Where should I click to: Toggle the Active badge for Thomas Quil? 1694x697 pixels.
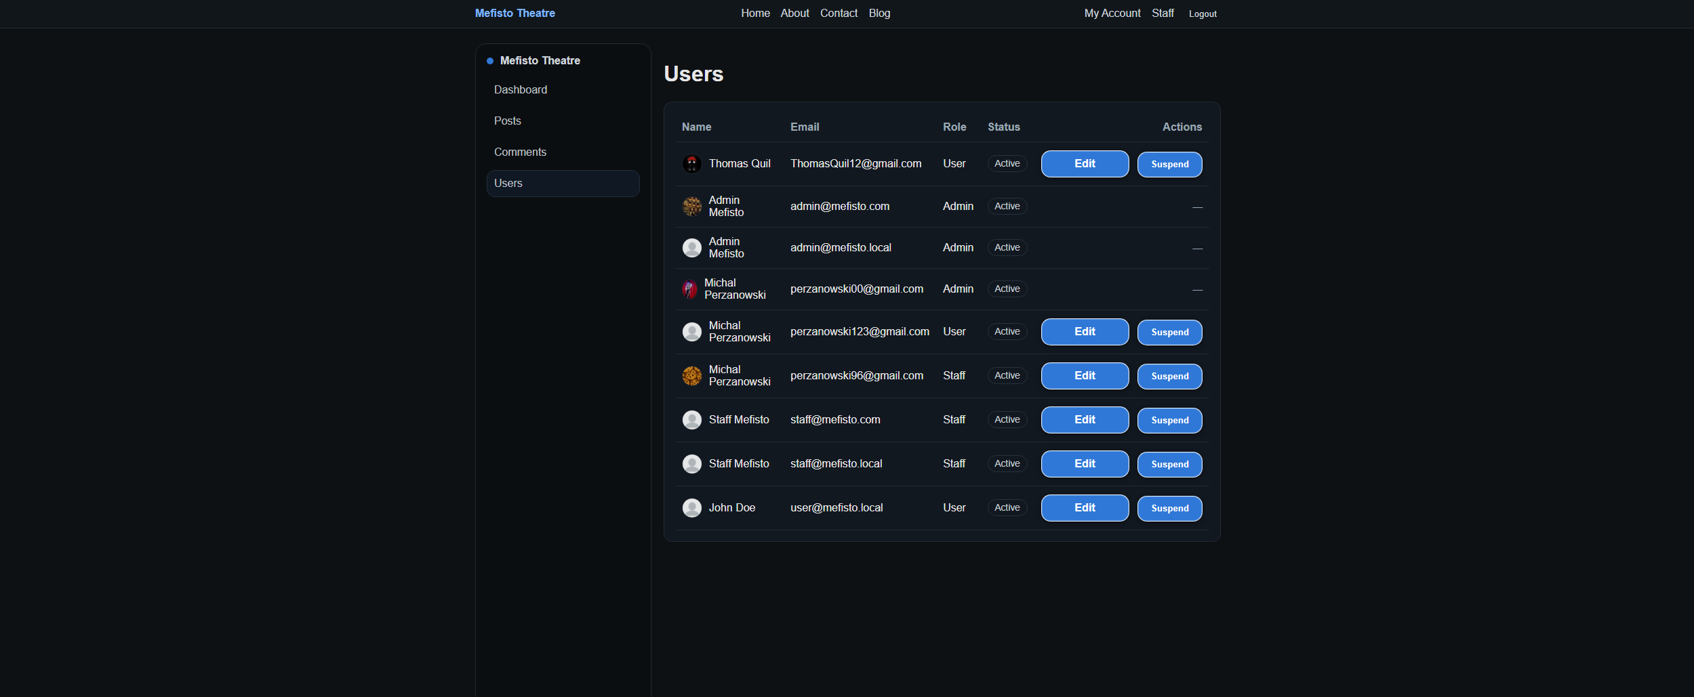pyautogui.click(x=1007, y=163)
